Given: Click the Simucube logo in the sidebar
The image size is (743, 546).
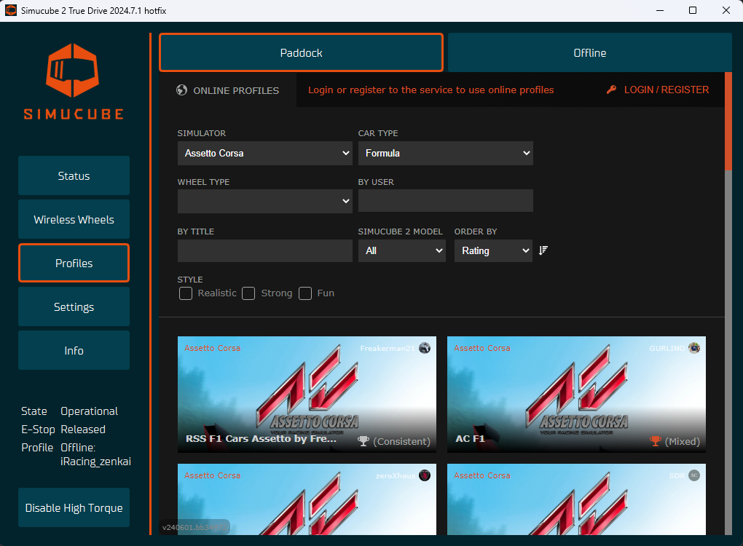Looking at the screenshot, I should click(x=74, y=81).
